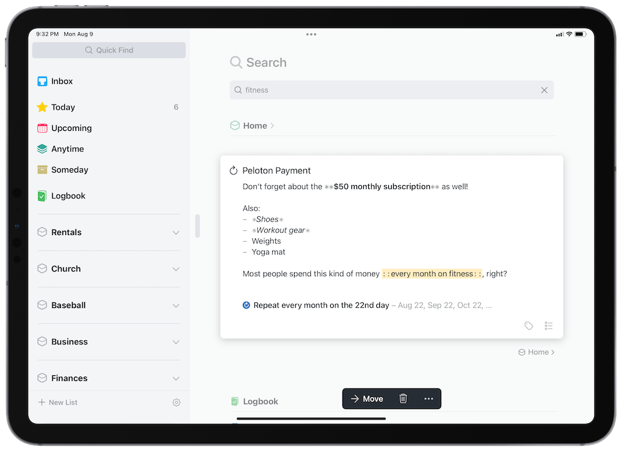The image size is (623, 452).
Task: Click the Baseball area cube icon
Action: 42,305
